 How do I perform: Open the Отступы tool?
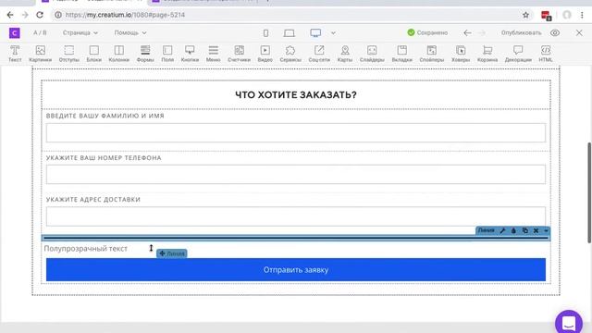tap(69, 54)
